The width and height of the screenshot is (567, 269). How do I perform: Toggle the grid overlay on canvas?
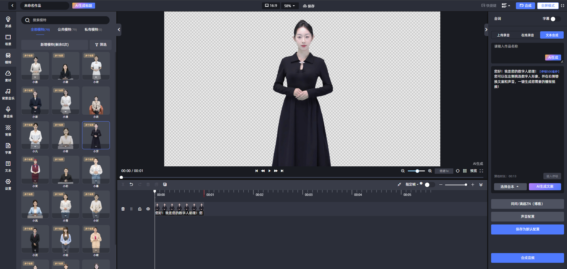point(465,171)
